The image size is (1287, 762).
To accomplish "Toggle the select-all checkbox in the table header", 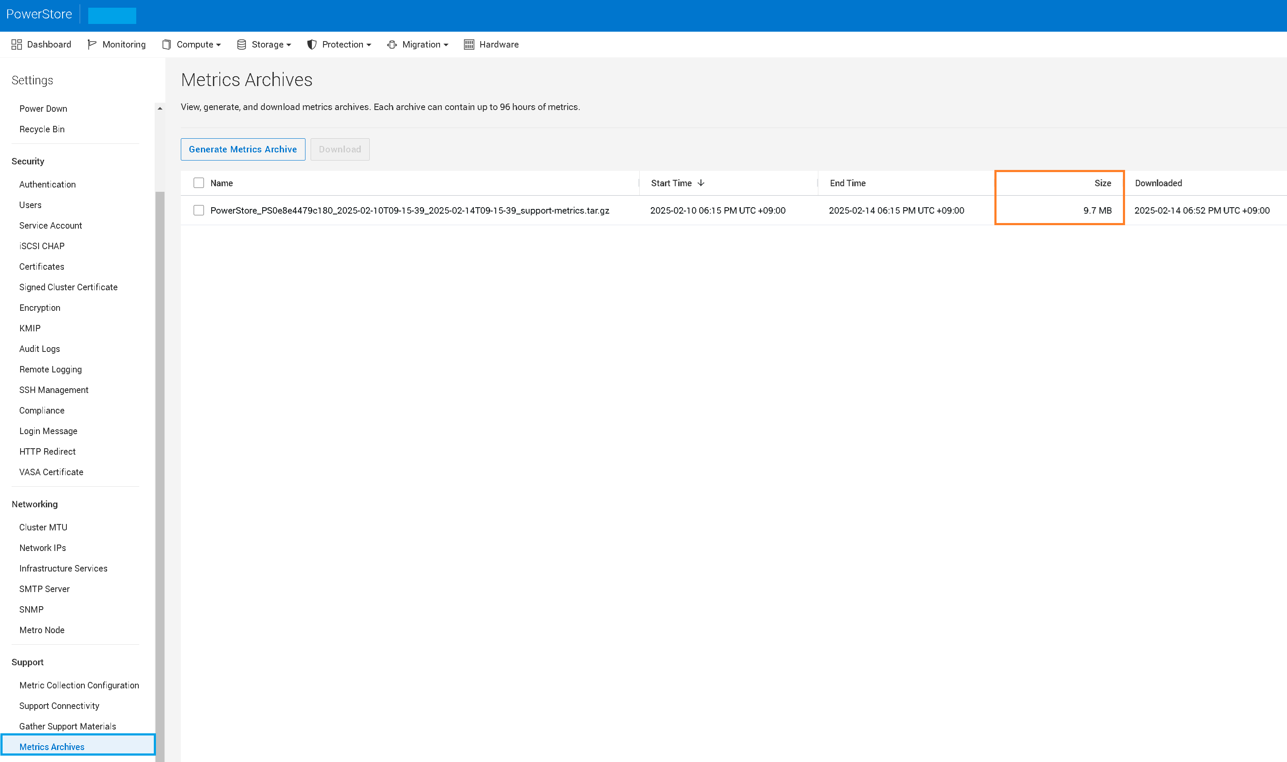I will pos(198,182).
